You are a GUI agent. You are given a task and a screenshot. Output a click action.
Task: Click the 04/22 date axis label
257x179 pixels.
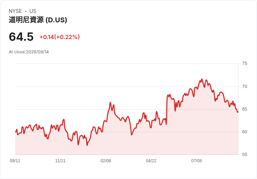coord(151,161)
